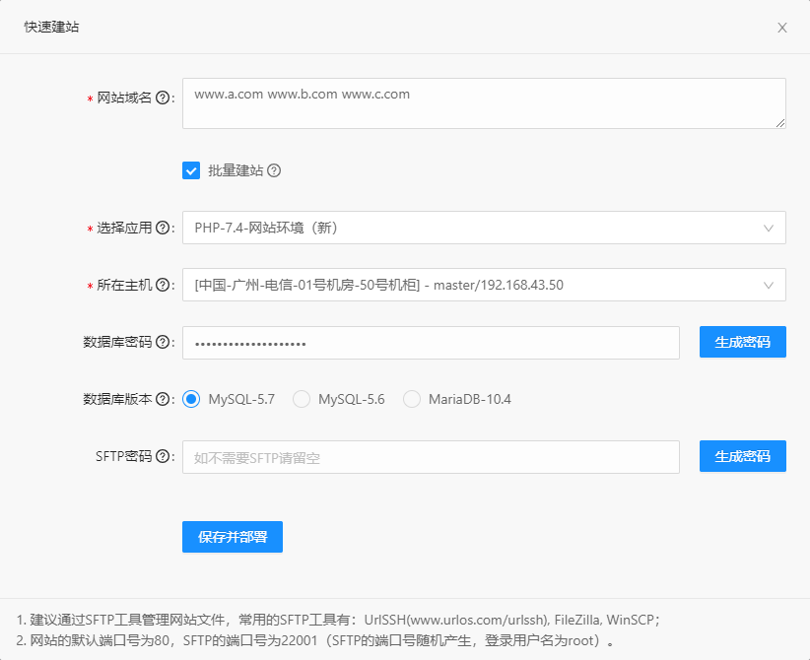
Task: Click help icon beside 批量建站
Action: [x=274, y=170]
